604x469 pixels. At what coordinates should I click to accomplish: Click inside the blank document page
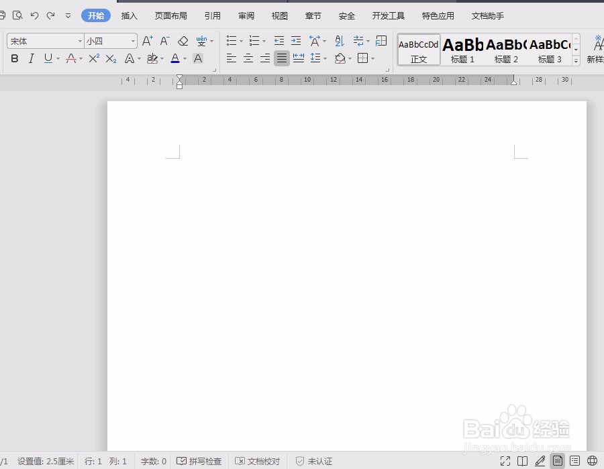347,275
